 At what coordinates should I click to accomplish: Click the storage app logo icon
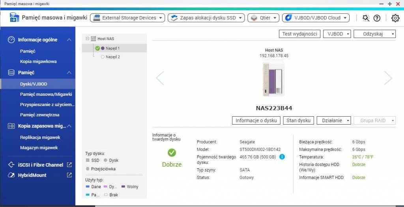pos(15,17)
